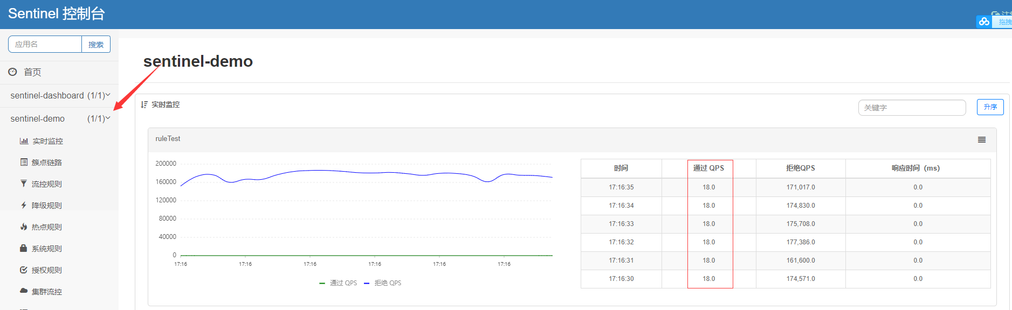Click the ruleTest resource title
Image resolution: width=1012 pixels, height=310 pixels.
168,139
